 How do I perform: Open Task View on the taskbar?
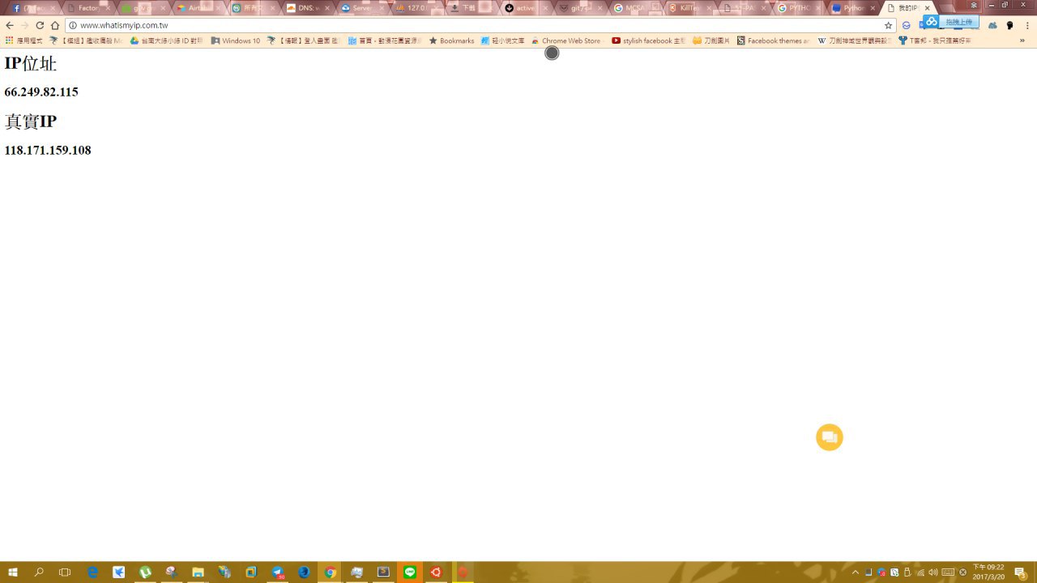click(x=65, y=572)
